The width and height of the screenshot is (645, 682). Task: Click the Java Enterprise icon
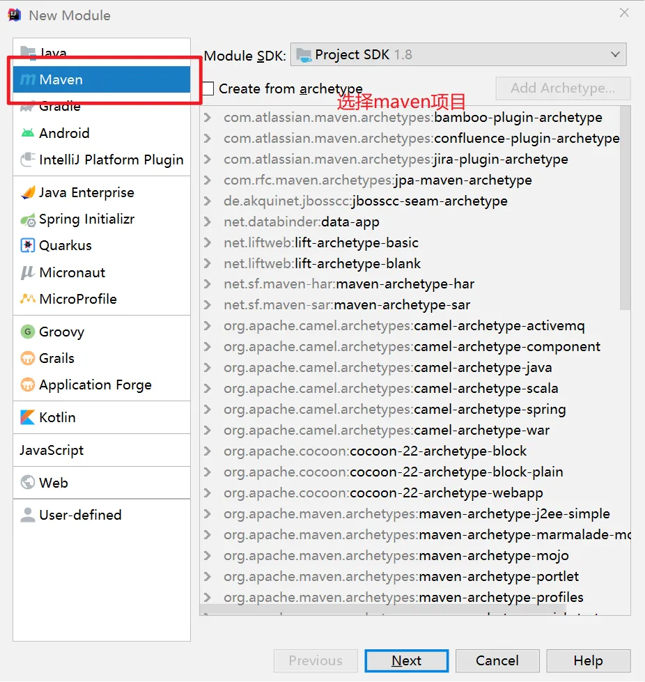pos(28,192)
